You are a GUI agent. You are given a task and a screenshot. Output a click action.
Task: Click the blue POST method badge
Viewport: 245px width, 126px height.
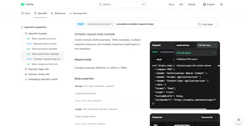[81, 24]
